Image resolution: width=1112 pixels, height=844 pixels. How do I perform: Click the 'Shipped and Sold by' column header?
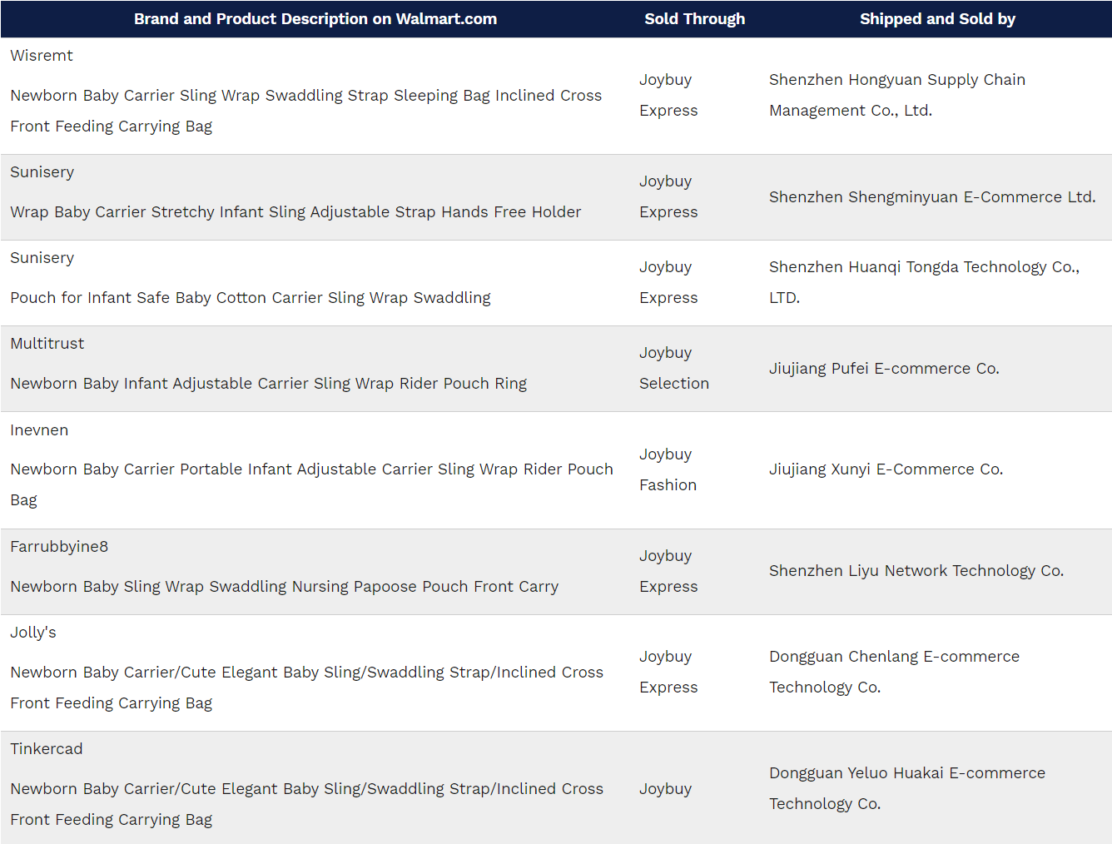937,19
